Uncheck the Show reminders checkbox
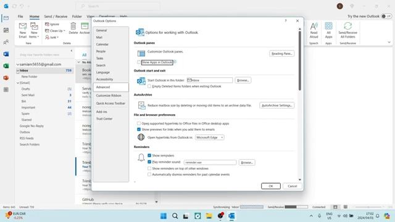Screen dimensions: 395x222 (x=149, y=155)
